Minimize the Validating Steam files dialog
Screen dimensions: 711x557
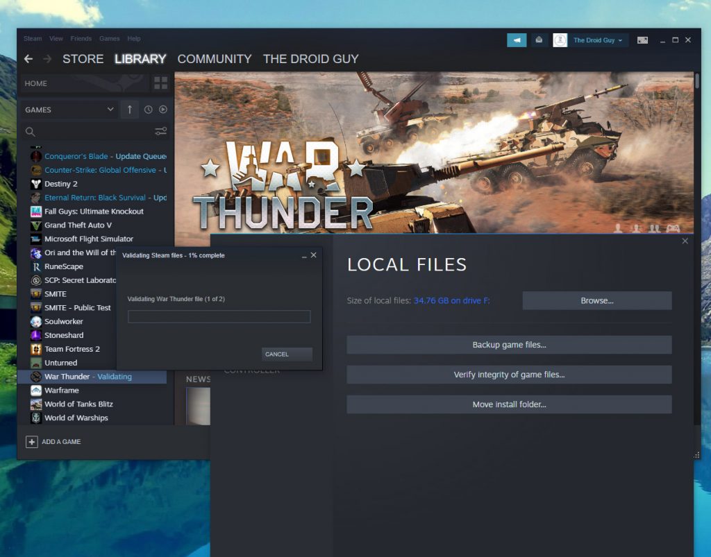coord(304,256)
